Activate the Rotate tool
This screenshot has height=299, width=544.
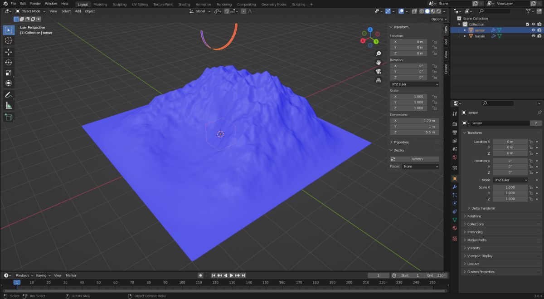(x=9, y=63)
